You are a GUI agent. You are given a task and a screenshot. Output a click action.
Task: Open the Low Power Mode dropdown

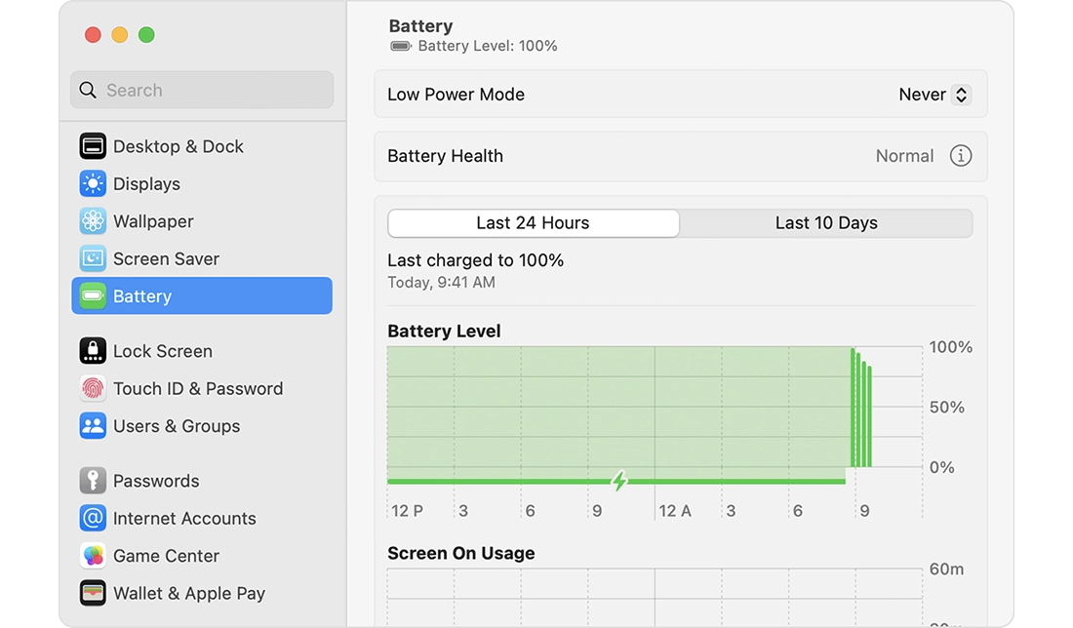pyautogui.click(x=934, y=95)
